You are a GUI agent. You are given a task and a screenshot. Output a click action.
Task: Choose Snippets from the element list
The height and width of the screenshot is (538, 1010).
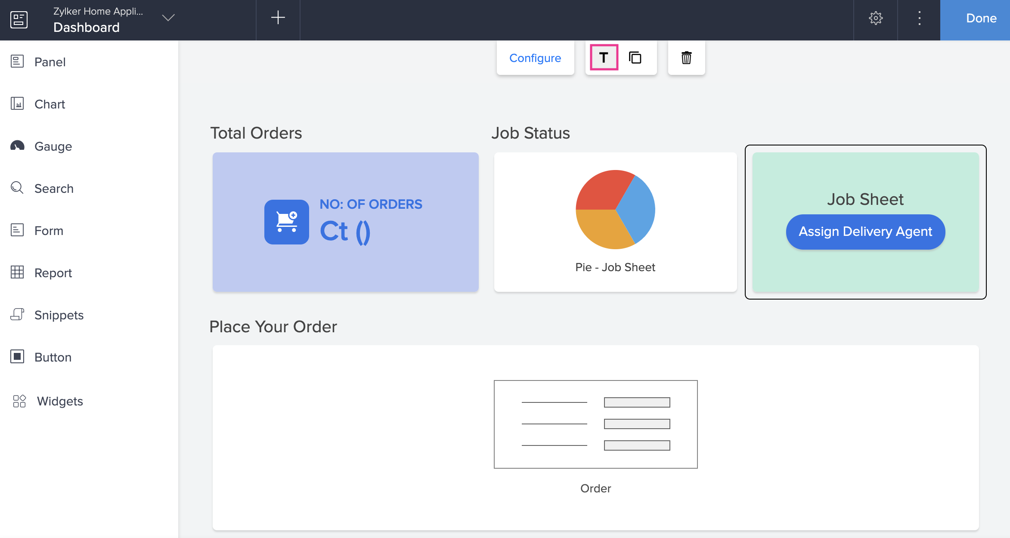coord(59,315)
